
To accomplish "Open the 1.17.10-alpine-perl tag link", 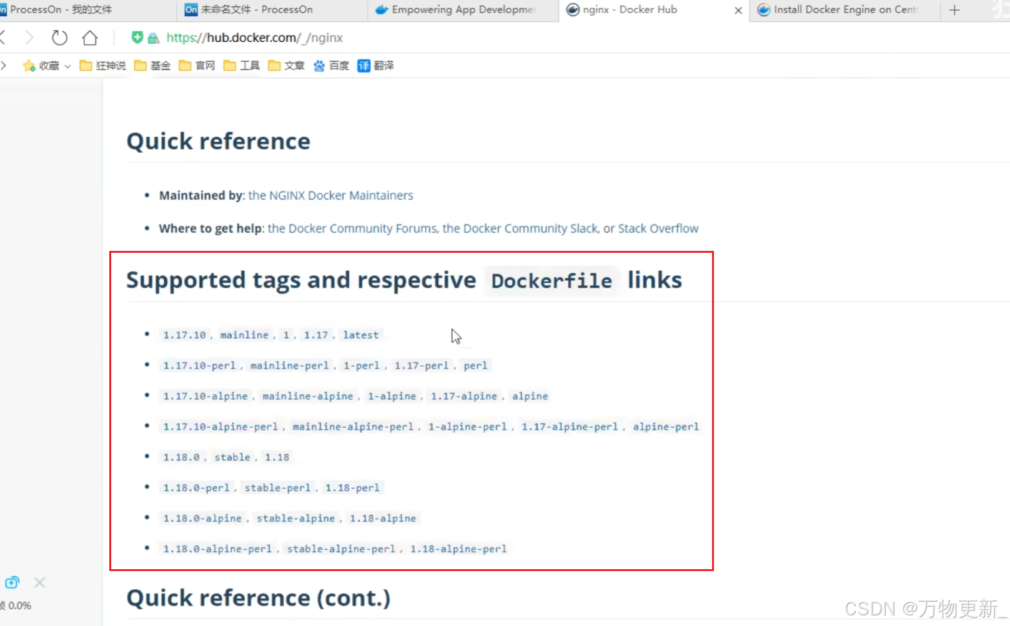I will (x=220, y=427).
